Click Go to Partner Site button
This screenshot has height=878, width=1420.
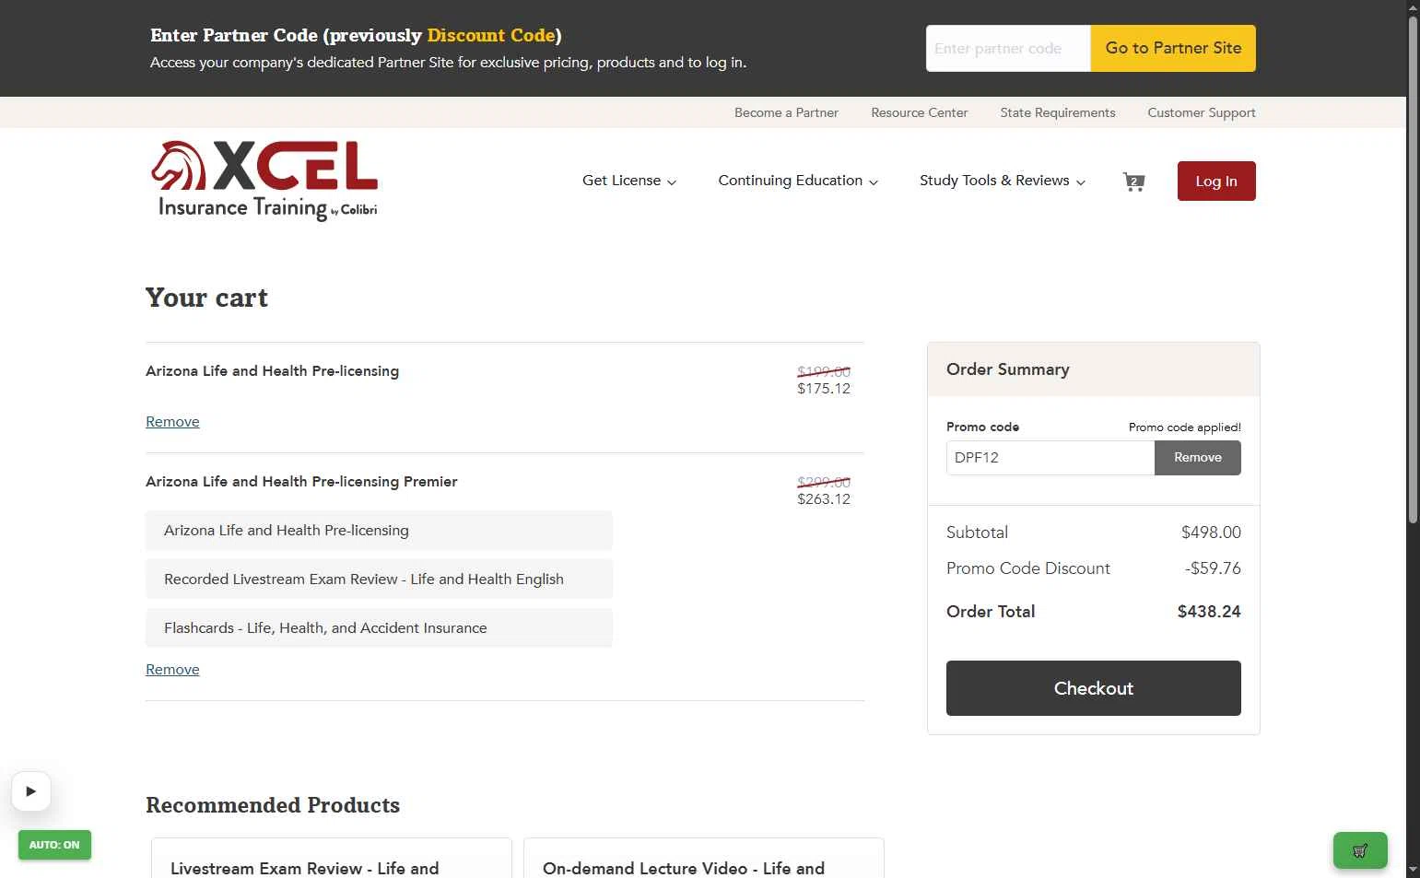[x=1173, y=48]
